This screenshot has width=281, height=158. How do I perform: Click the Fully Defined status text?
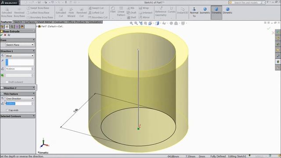point(218,156)
